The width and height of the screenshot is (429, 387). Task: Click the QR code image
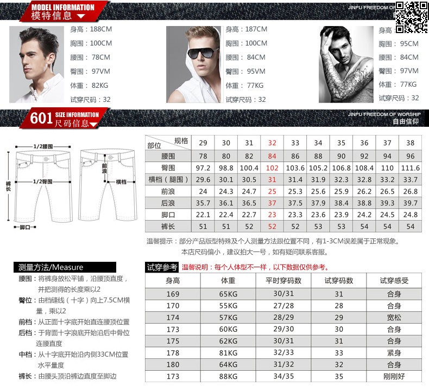[411, 17]
